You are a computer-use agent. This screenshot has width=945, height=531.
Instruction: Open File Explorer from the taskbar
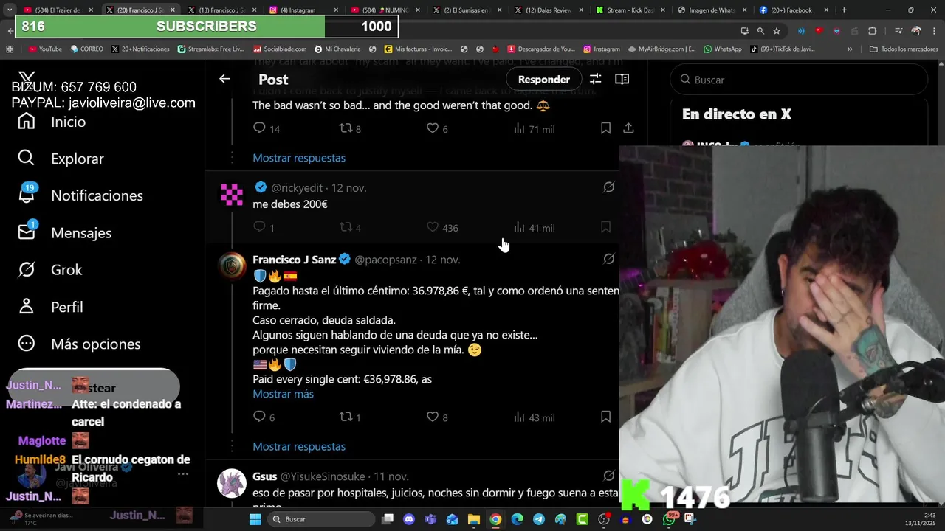(x=473, y=519)
